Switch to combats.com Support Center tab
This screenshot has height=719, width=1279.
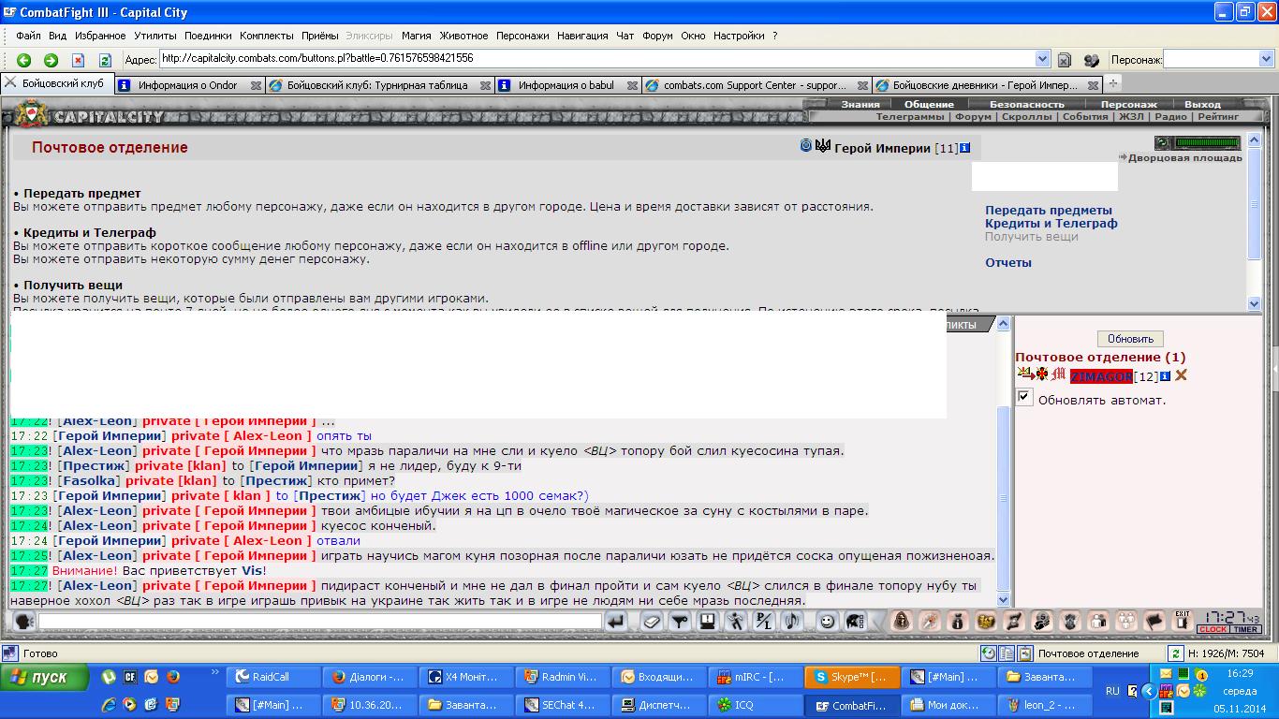click(755, 85)
